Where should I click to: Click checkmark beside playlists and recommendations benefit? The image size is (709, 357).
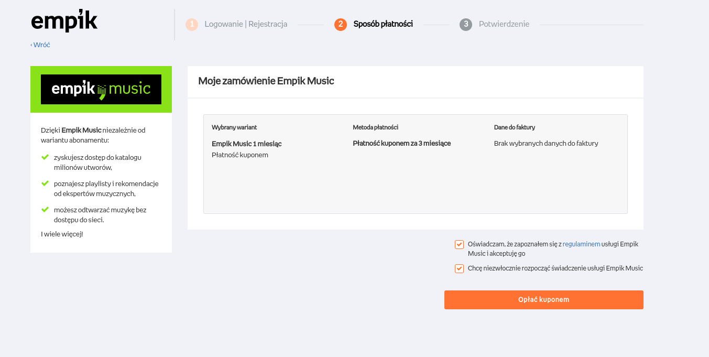point(45,183)
